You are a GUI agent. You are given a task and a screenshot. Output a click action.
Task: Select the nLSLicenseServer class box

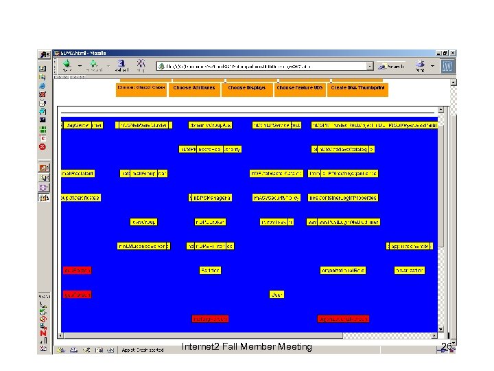tap(143, 246)
